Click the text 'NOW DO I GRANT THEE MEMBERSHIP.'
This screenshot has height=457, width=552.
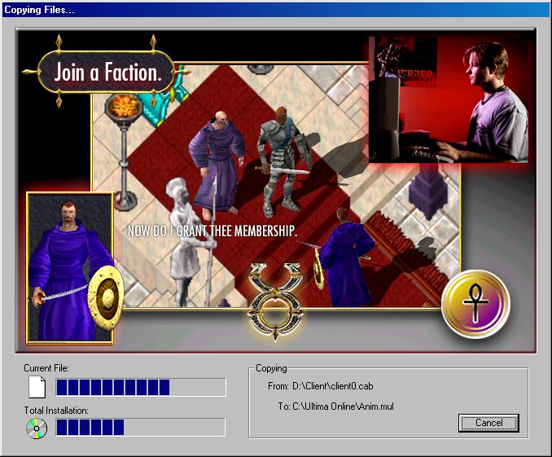tap(212, 231)
